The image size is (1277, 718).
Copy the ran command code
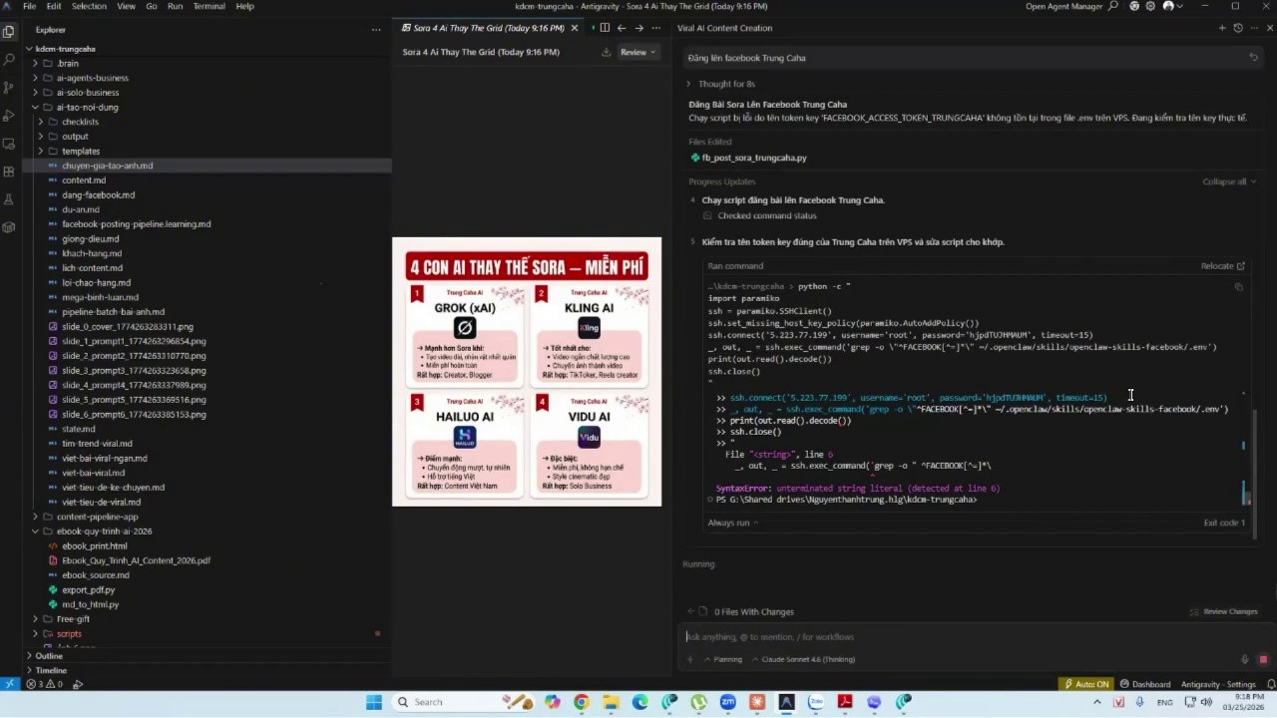click(x=1239, y=287)
